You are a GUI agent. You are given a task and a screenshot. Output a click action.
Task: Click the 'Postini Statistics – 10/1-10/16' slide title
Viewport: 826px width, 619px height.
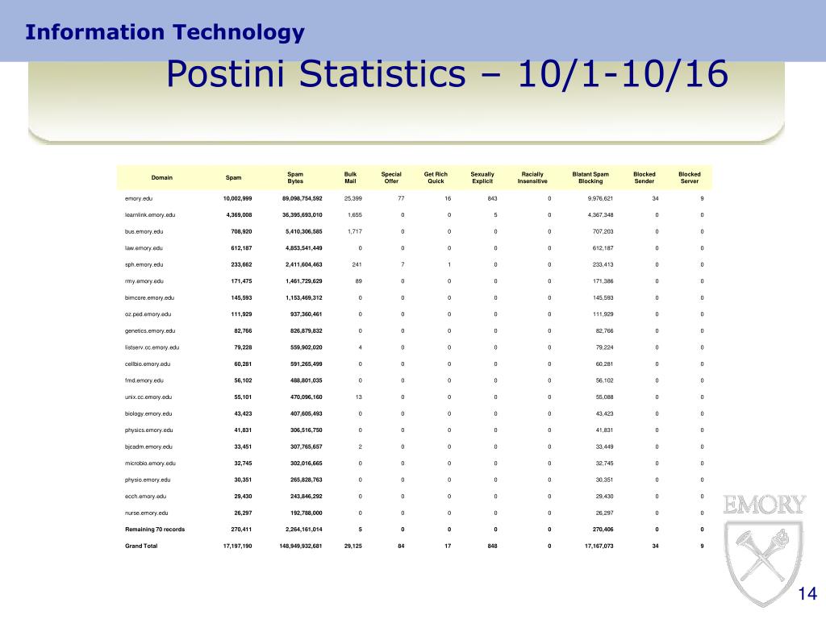tap(447, 74)
